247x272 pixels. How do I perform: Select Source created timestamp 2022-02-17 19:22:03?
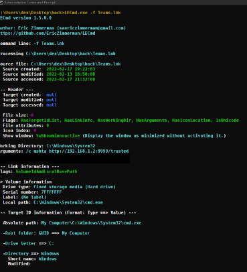click(71, 69)
